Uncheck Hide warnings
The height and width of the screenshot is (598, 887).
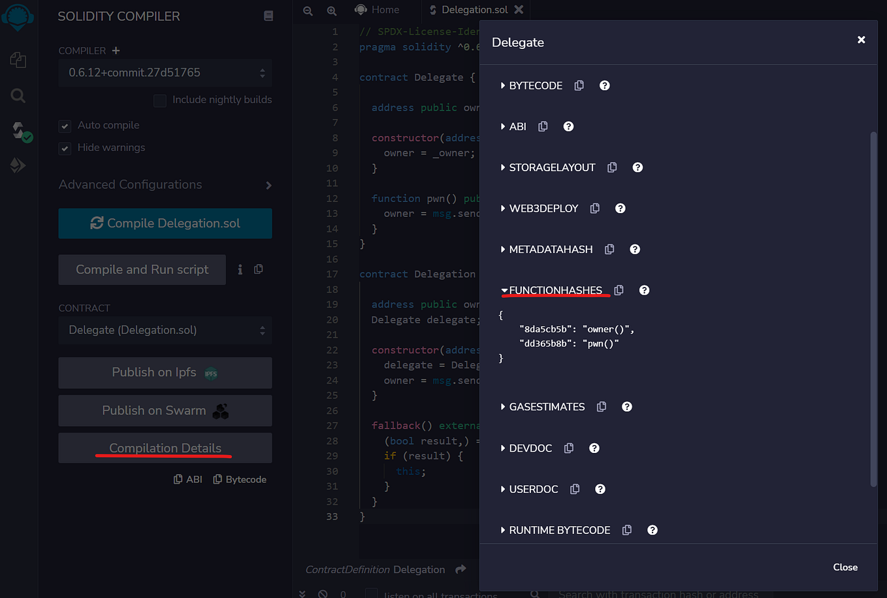coord(65,148)
